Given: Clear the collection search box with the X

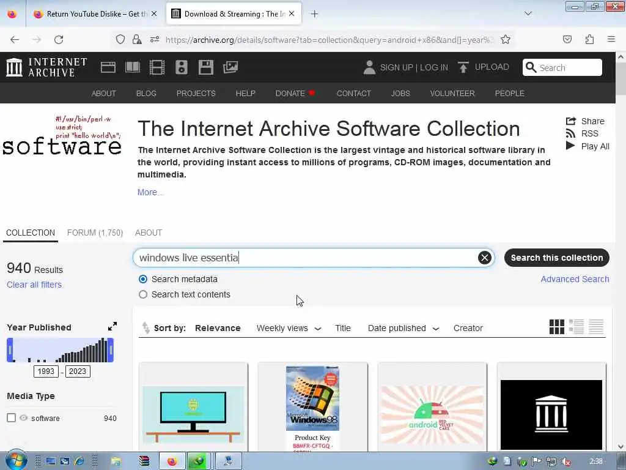Looking at the screenshot, I should pyautogui.click(x=484, y=258).
